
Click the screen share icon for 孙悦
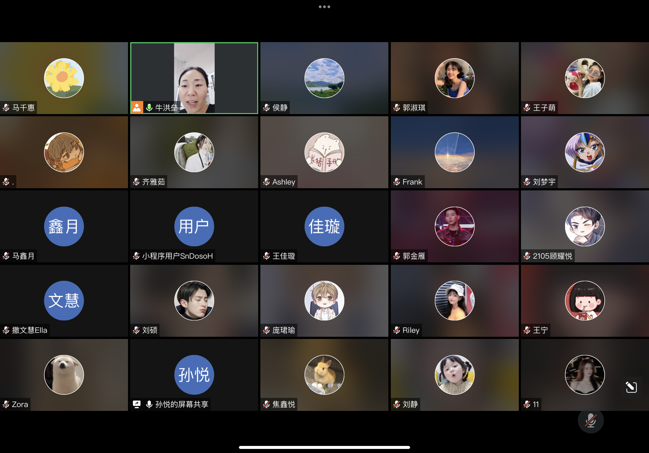click(137, 404)
